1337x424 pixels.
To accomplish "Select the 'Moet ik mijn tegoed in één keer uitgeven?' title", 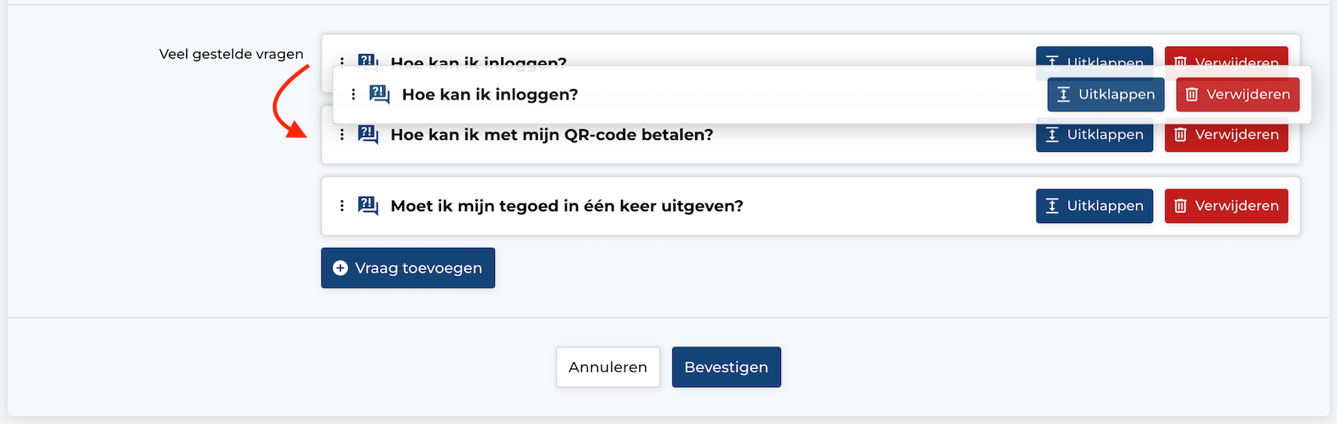I will [567, 206].
